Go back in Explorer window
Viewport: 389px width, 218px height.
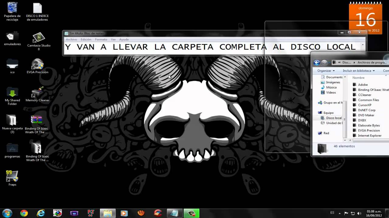pos(317,63)
